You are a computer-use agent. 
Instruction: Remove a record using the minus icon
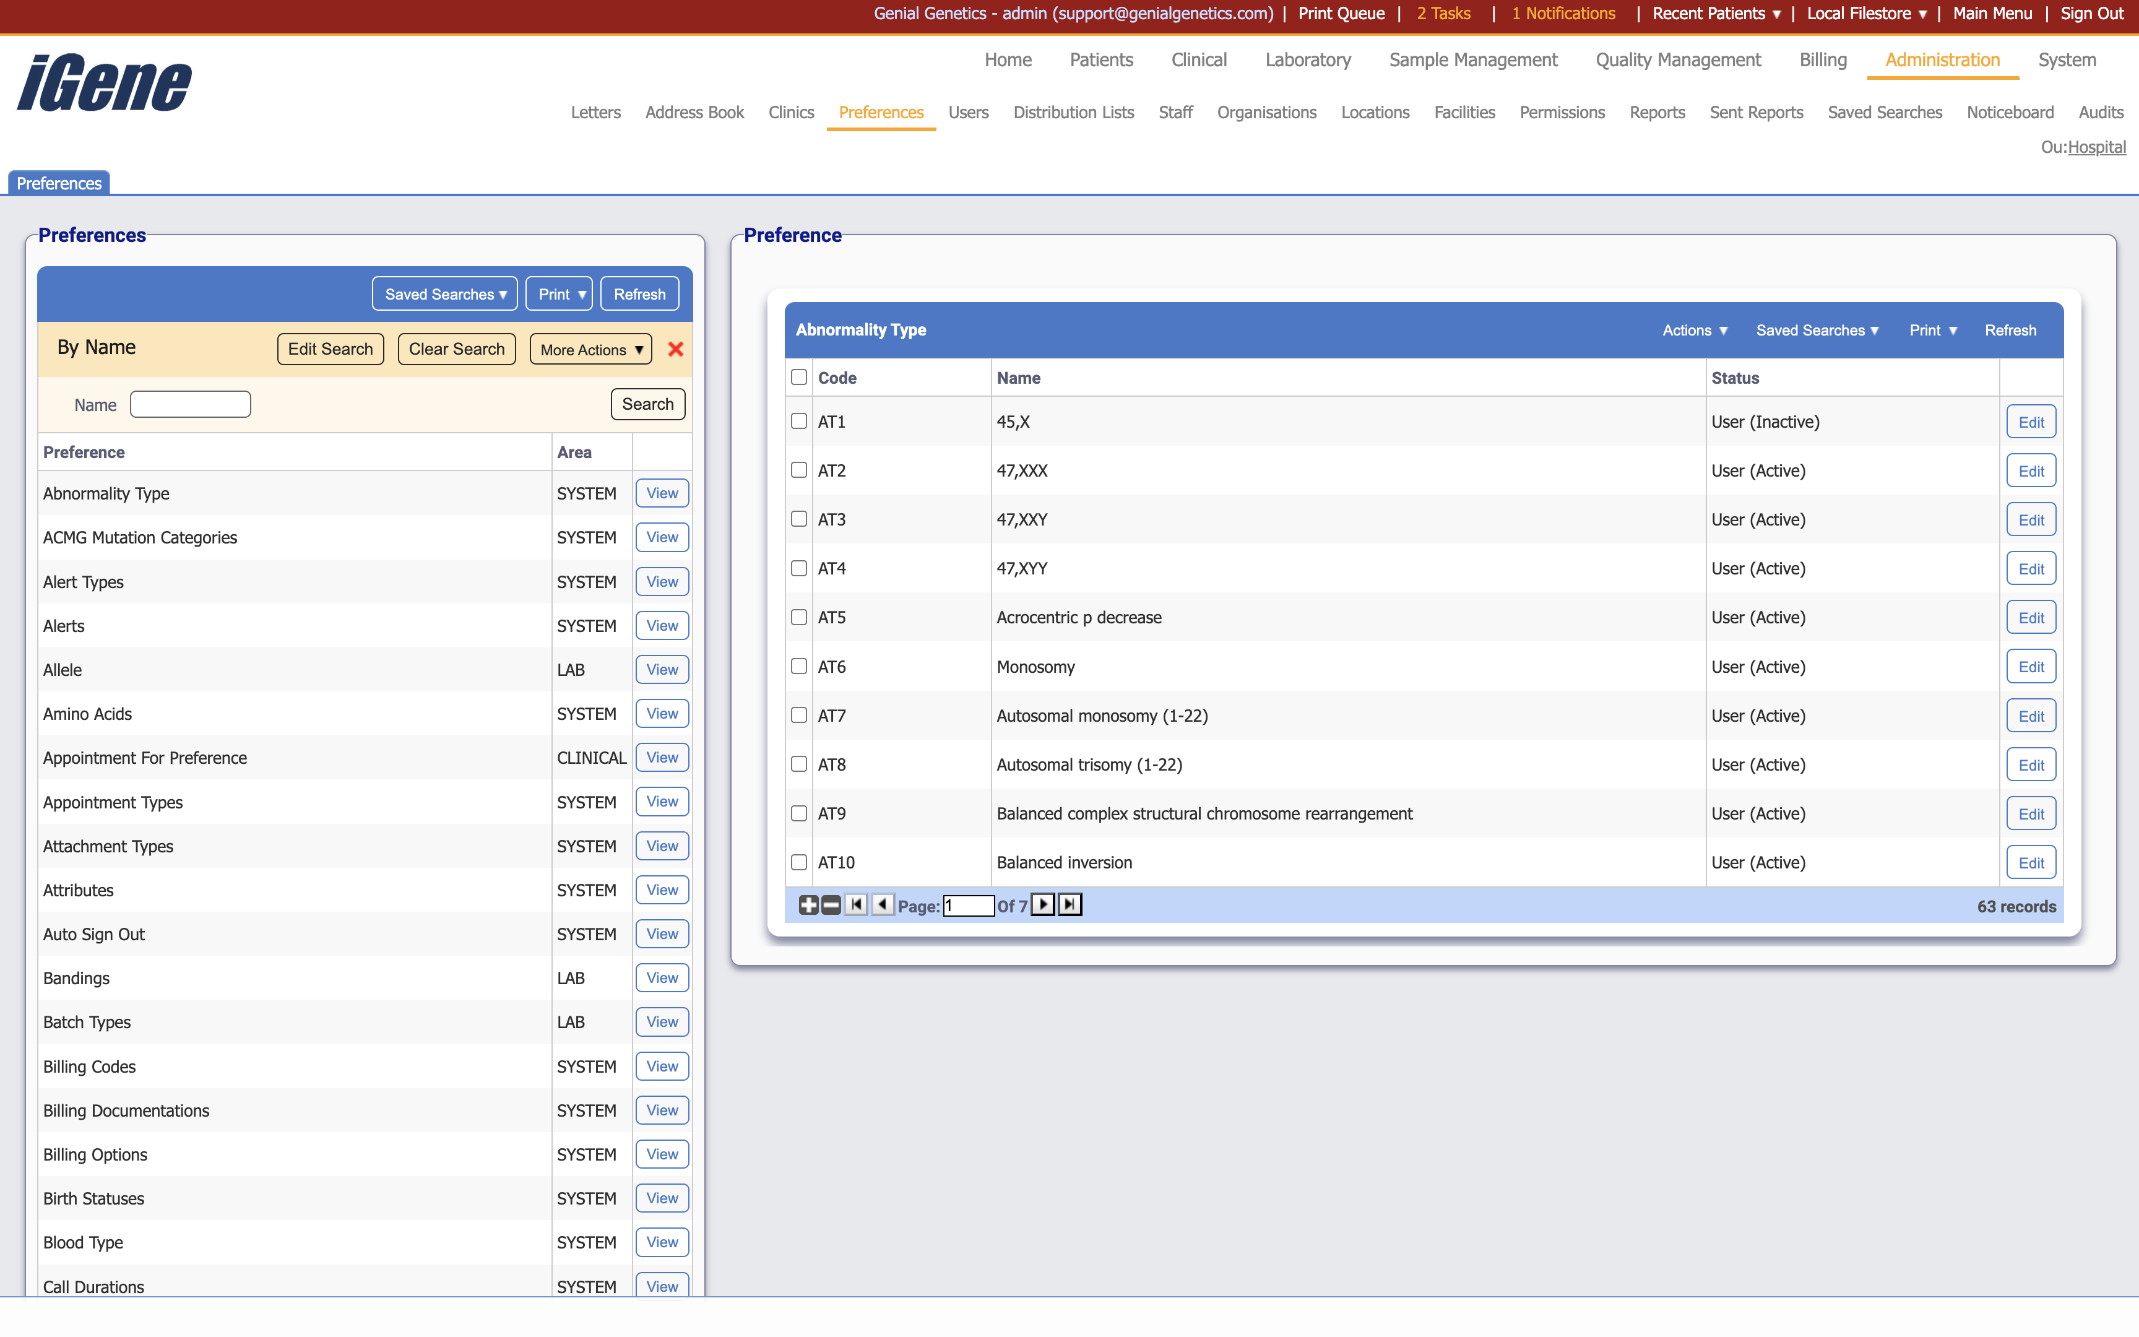(831, 904)
